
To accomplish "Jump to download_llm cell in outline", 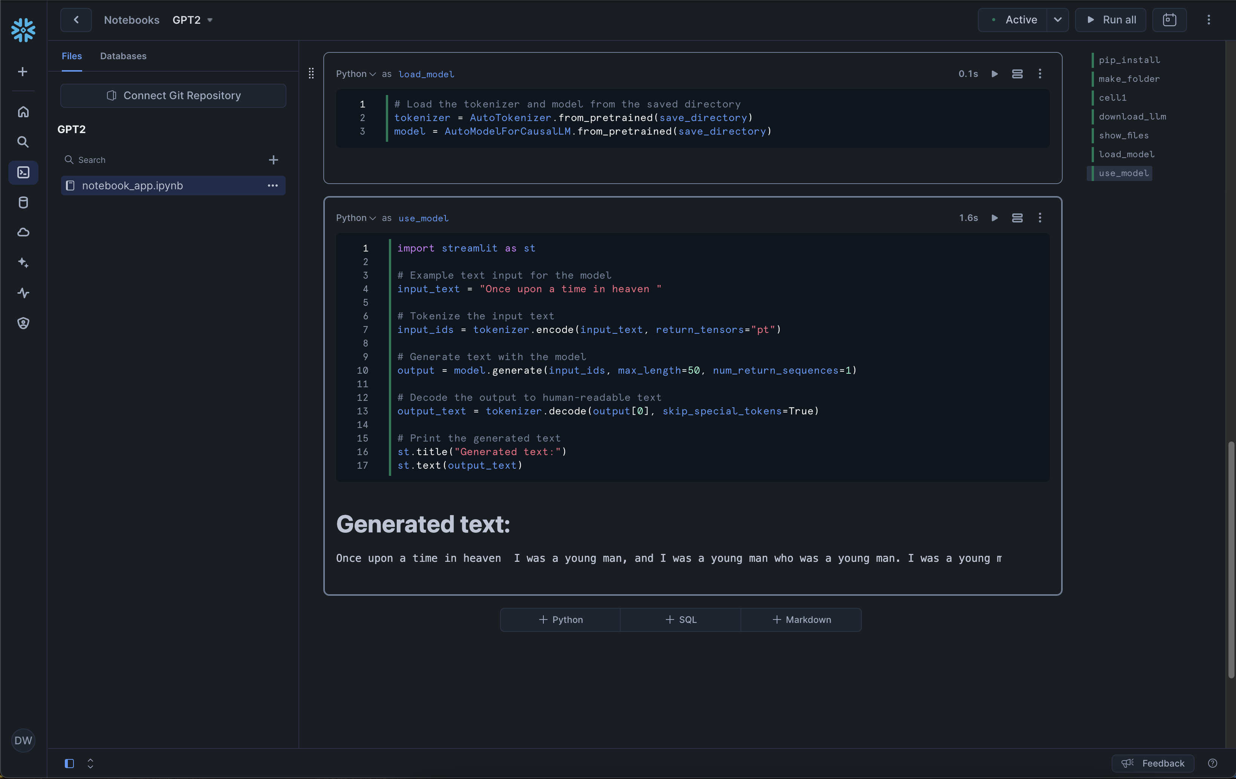I will coord(1132,117).
